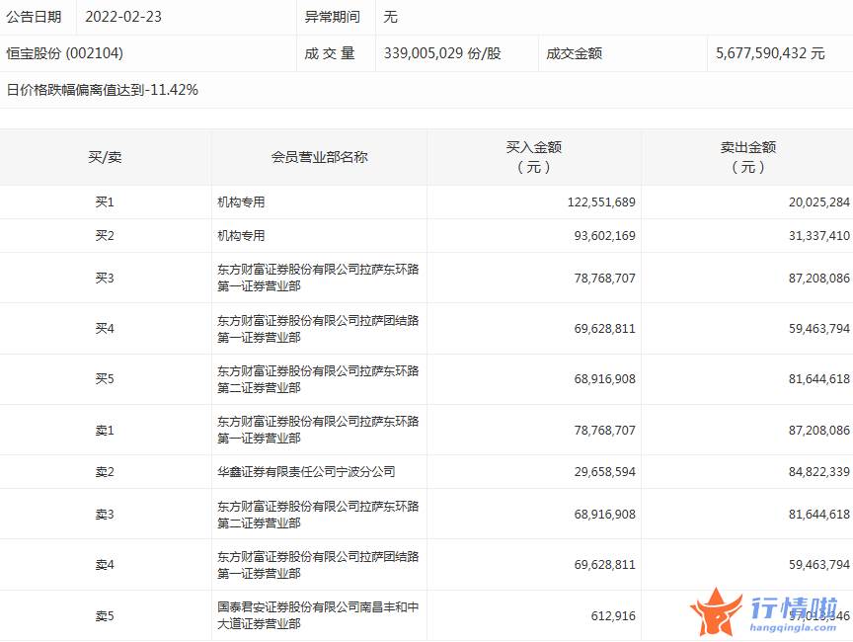Click turnover amount 5,677,590,432 元
Image resolution: width=853 pixels, height=642 pixels.
click(x=770, y=53)
